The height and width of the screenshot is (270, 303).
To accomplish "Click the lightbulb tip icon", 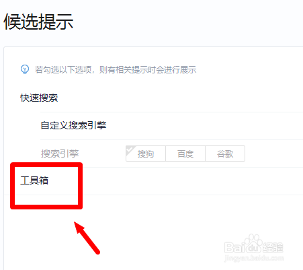I will (25, 69).
